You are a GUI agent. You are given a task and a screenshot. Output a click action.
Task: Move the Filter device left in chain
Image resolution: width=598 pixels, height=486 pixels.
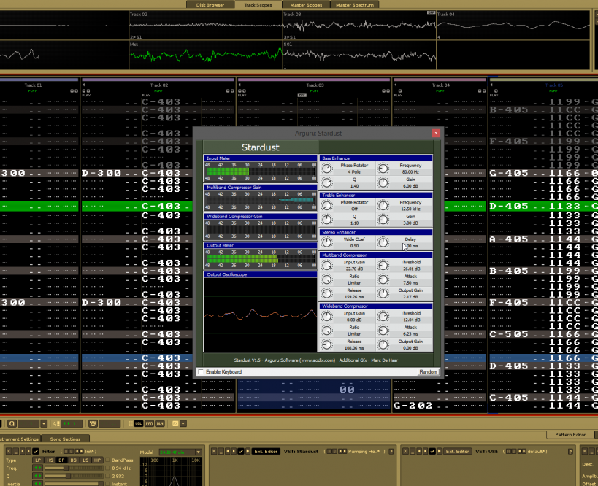click(x=23, y=451)
